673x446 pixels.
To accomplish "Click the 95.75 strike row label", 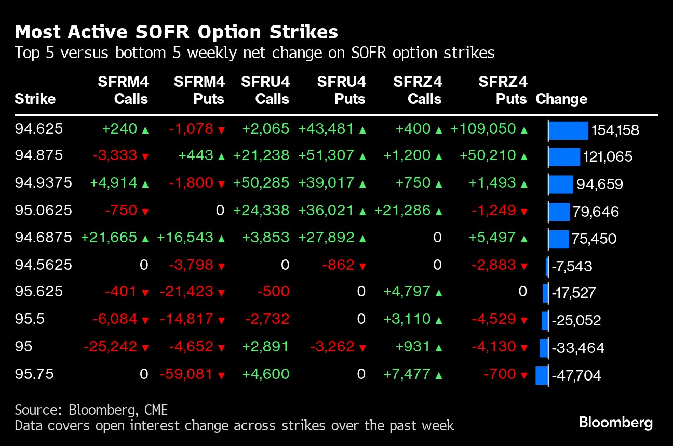I will tap(34, 374).
